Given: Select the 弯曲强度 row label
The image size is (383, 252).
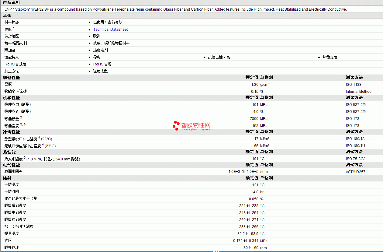Looking at the screenshot, I should [x=12, y=125].
